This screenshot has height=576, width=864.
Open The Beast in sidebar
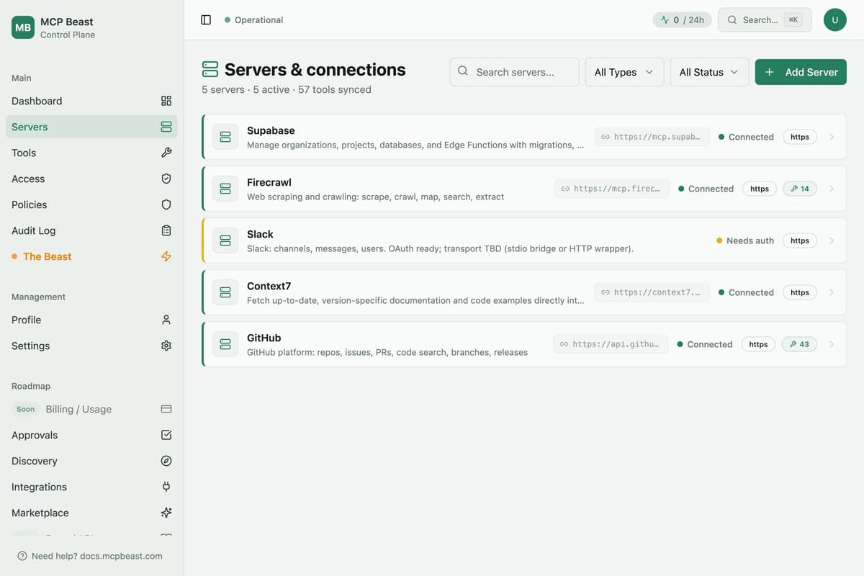tap(91, 256)
